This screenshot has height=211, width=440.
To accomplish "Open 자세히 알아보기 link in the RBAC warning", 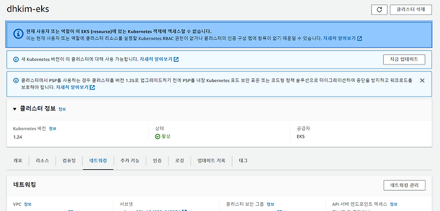I will [343, 38].
